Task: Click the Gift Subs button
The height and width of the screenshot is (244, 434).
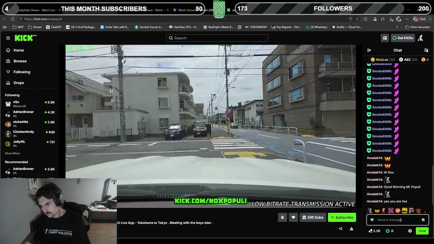Action: point(313,218)
